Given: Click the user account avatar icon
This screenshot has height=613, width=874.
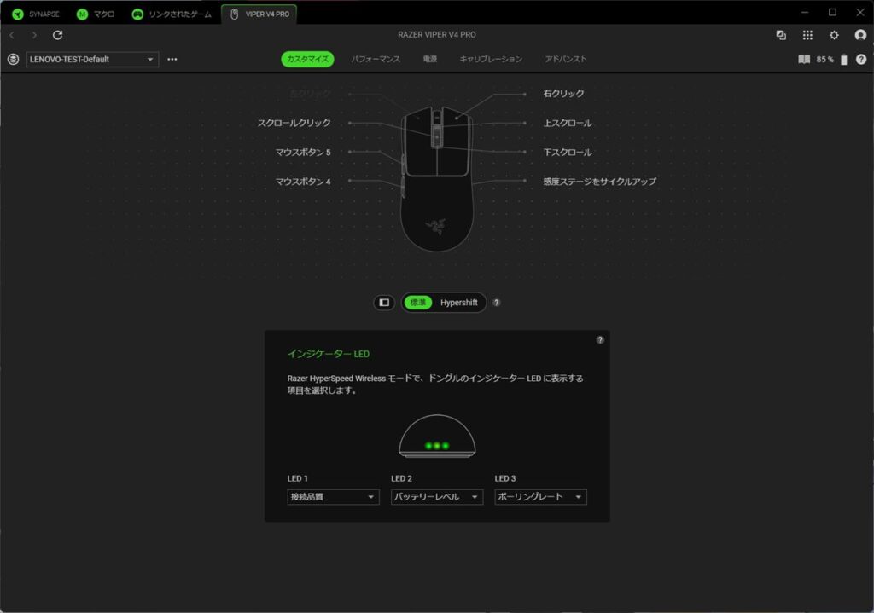Looking at the screenshot, I should 860,35.
